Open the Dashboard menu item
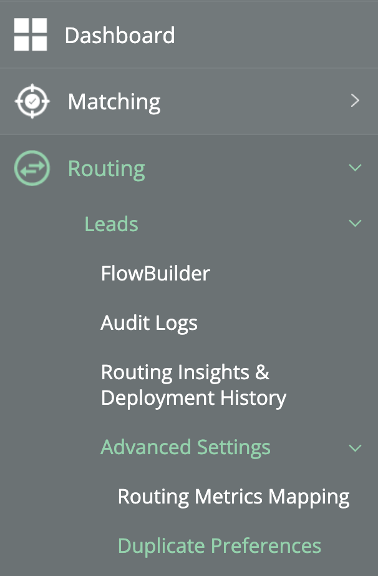 click(120, 35)
